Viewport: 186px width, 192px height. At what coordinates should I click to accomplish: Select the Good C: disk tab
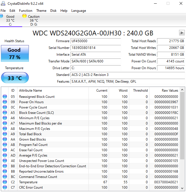coord(10,20)
